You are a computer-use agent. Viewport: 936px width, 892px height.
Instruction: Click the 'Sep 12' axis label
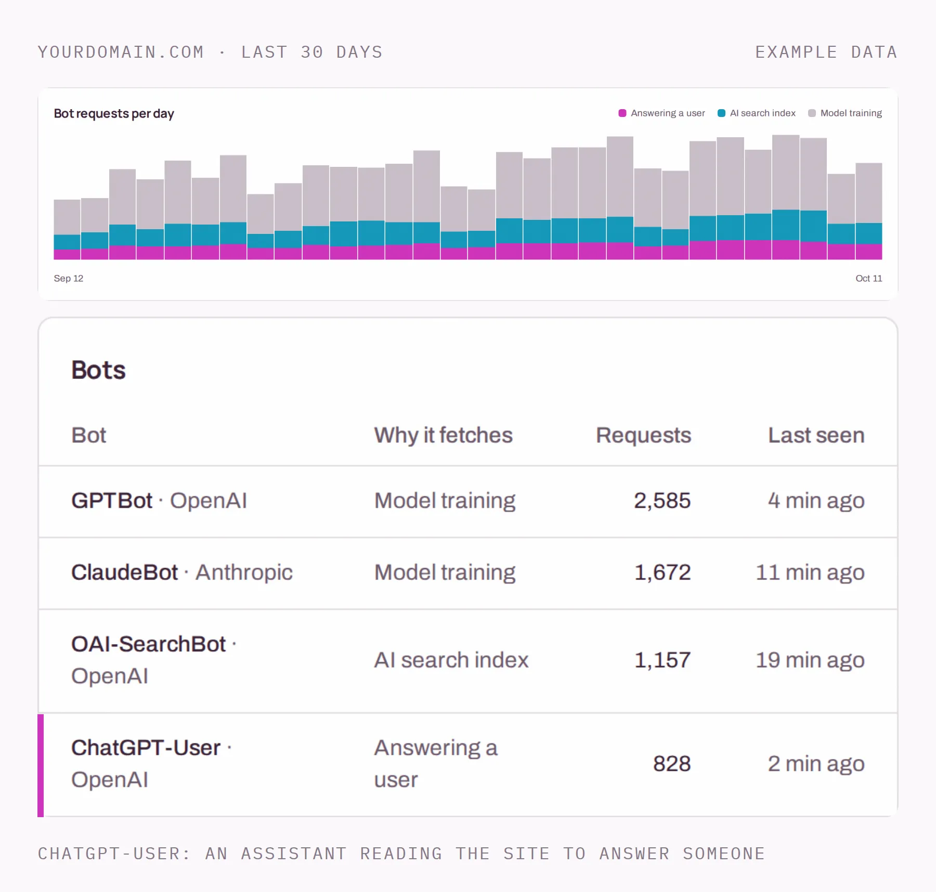pyautogui.click(x=69, y=278)
